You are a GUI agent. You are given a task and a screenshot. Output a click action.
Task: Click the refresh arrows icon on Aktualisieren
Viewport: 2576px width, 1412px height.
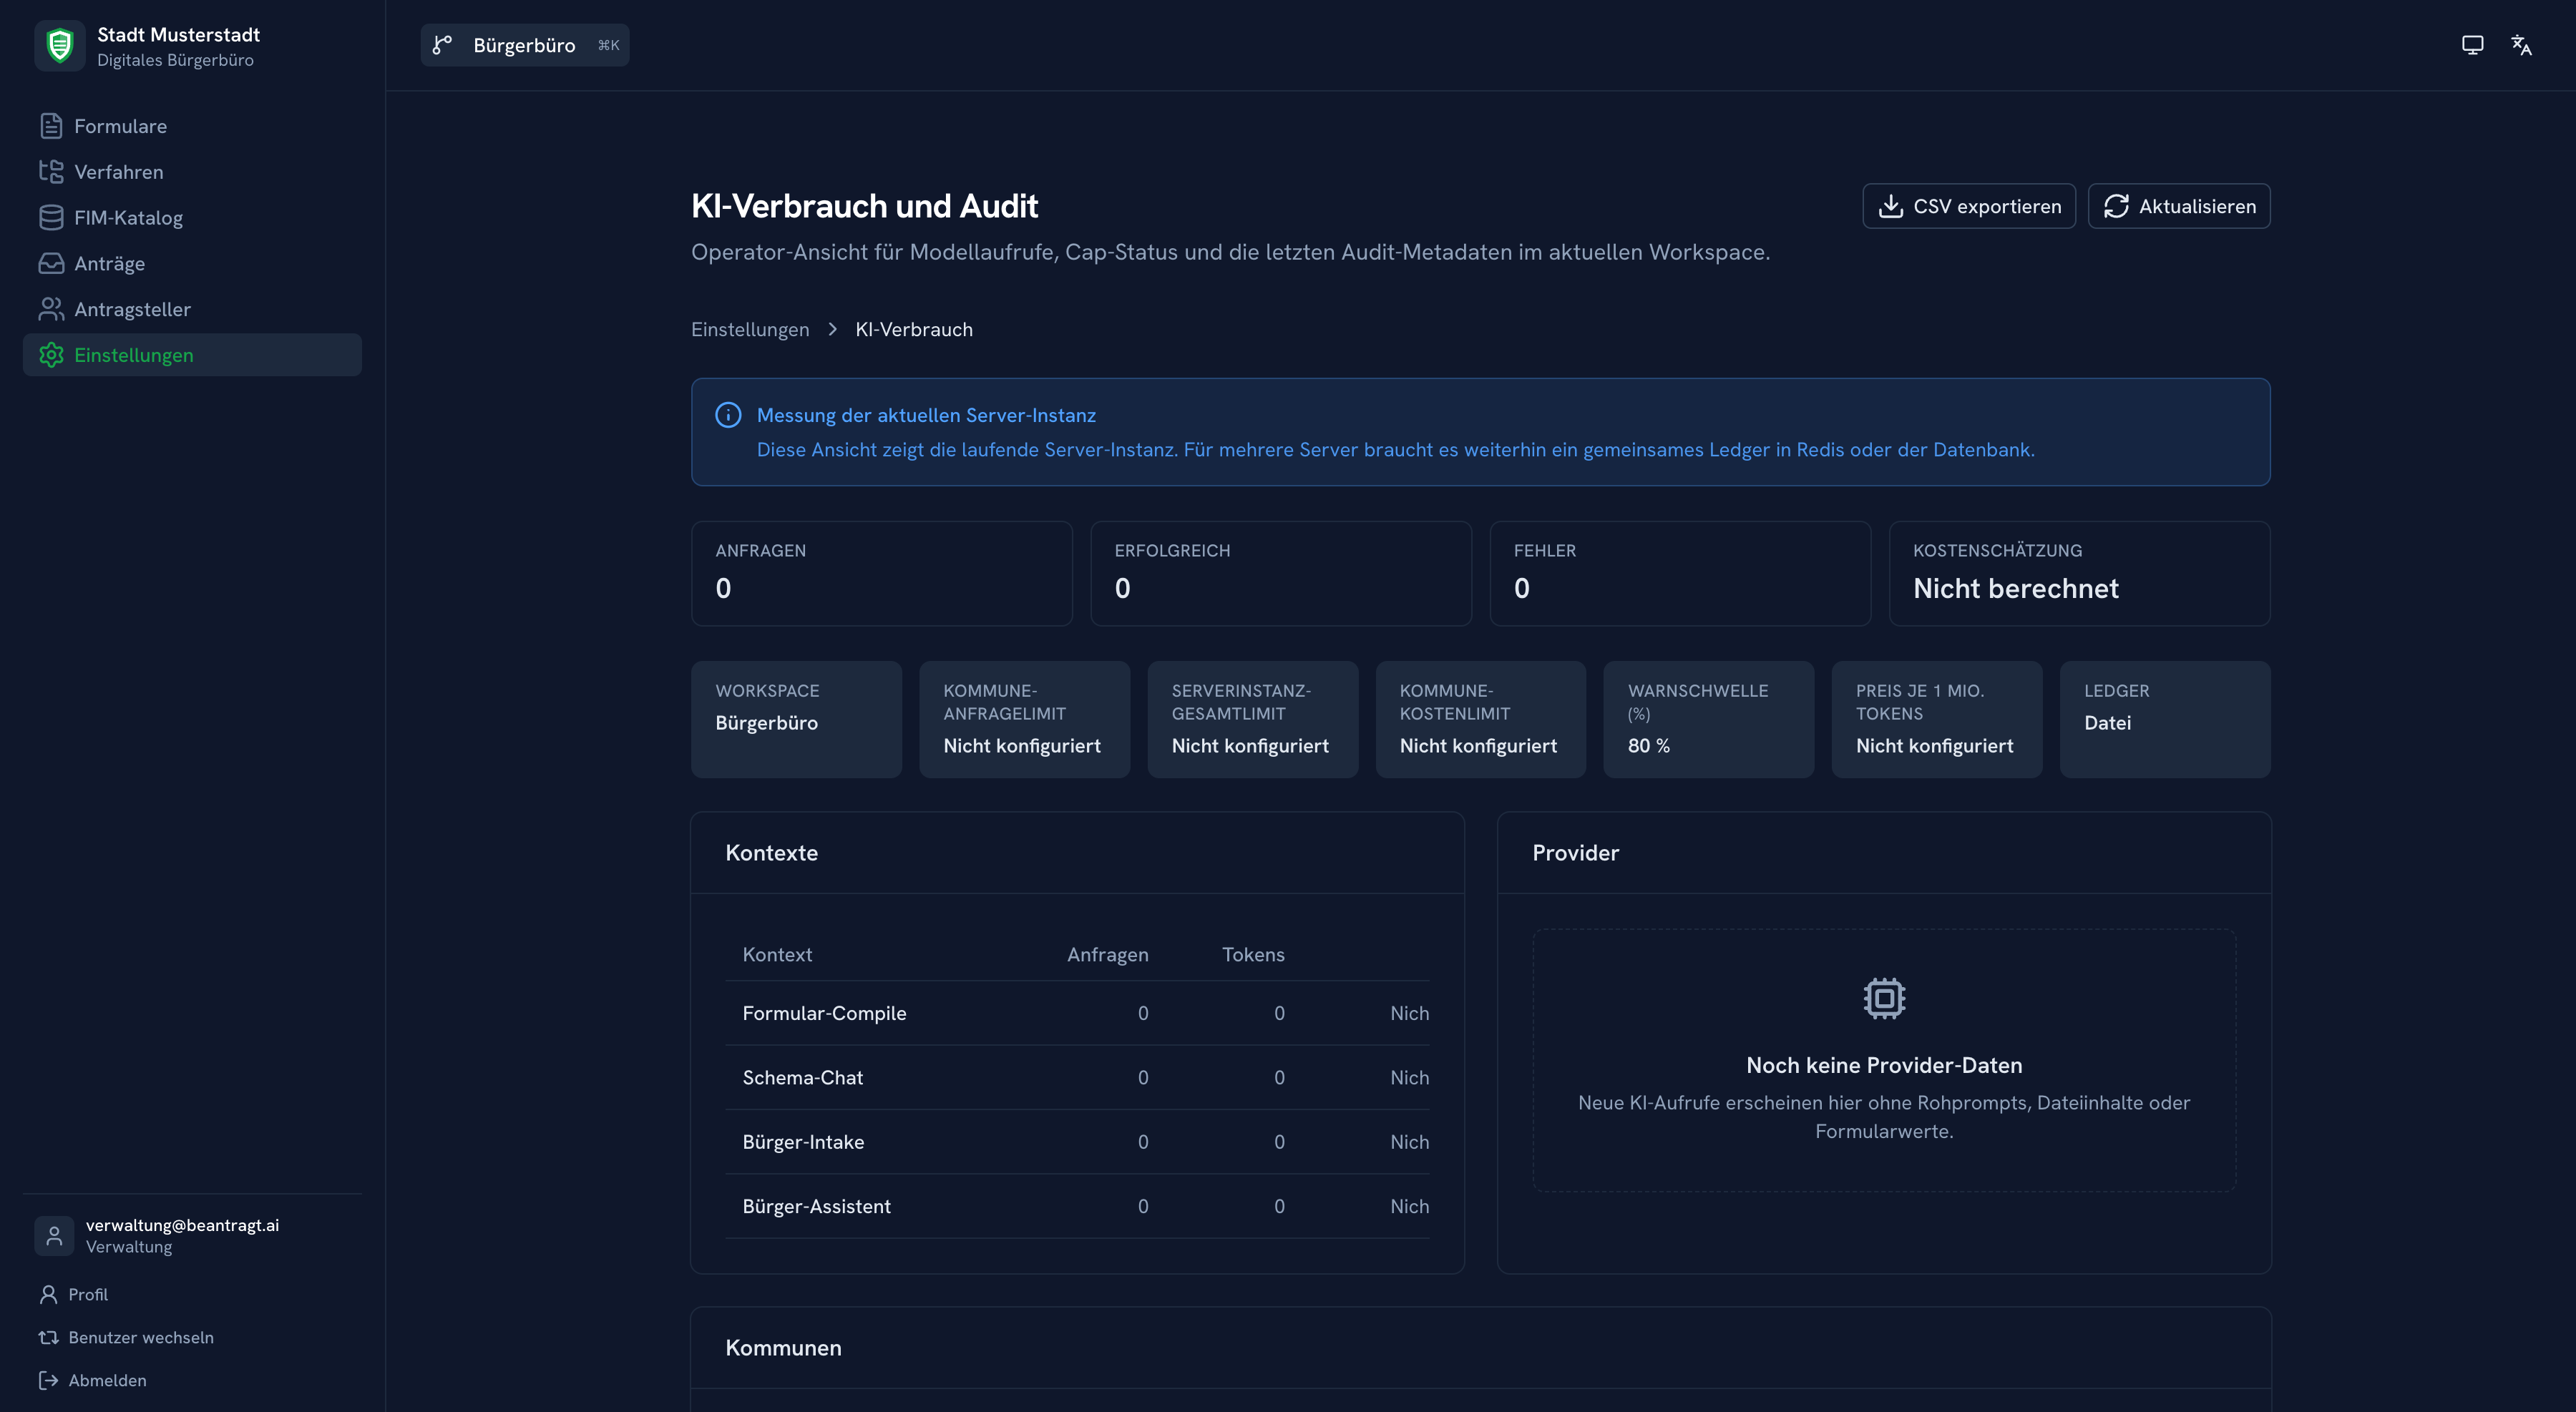click(x=2116, y=206)
